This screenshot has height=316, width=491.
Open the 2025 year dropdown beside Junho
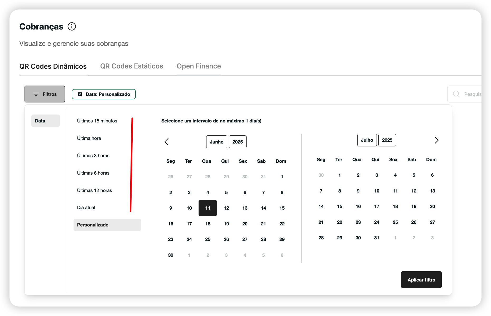tap(237, 142)
